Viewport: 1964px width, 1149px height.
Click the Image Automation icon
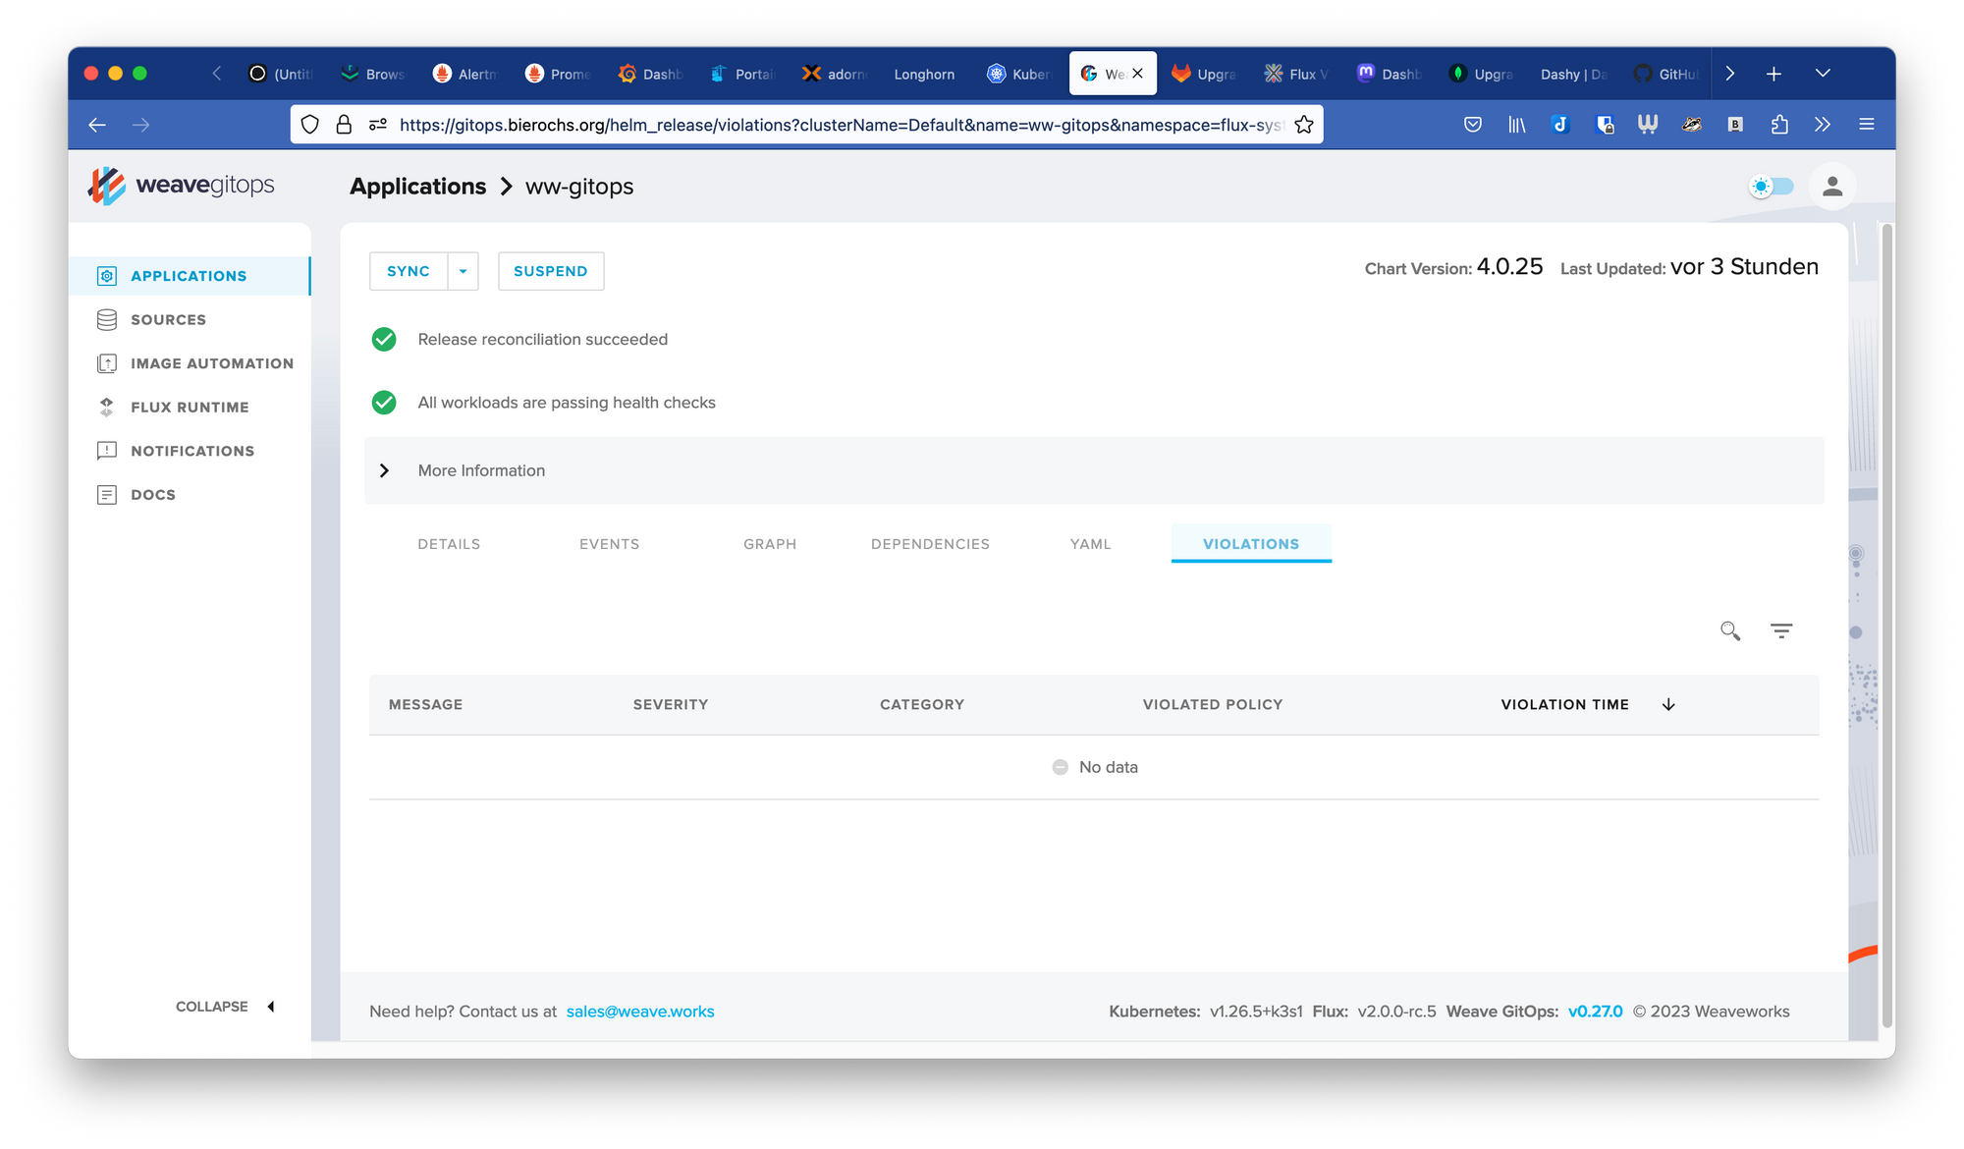[x=107, y=363]
